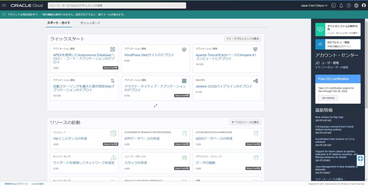Open the VMインスタンスの作成 link
The width and height of the screenshot is (368, 186).
70,138
